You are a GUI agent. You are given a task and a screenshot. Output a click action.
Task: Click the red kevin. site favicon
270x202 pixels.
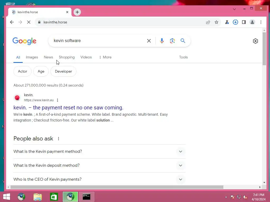point(17,98)
